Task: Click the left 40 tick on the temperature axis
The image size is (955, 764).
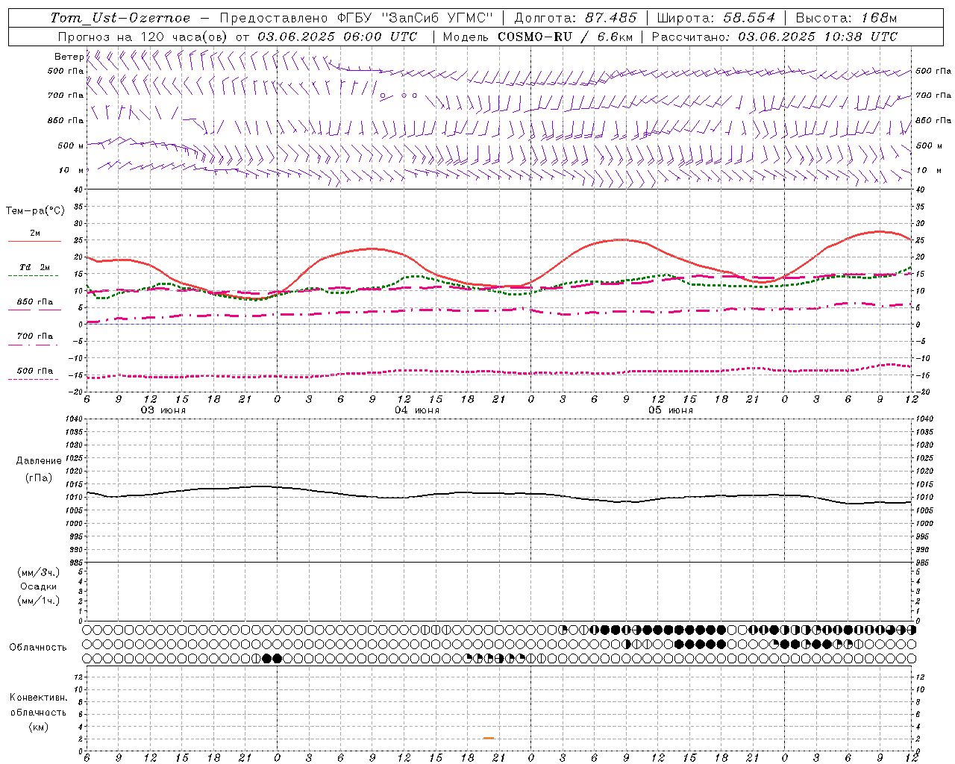Action: coord(78,190)
